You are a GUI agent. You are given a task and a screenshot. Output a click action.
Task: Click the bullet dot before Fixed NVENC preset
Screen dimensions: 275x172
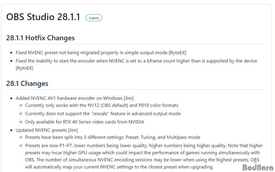pyautogui.click(x=11, y=53)
